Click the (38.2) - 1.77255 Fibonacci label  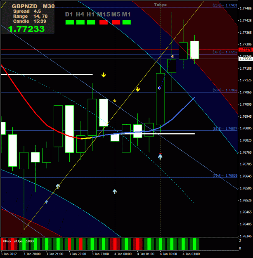tap(225, 52)
